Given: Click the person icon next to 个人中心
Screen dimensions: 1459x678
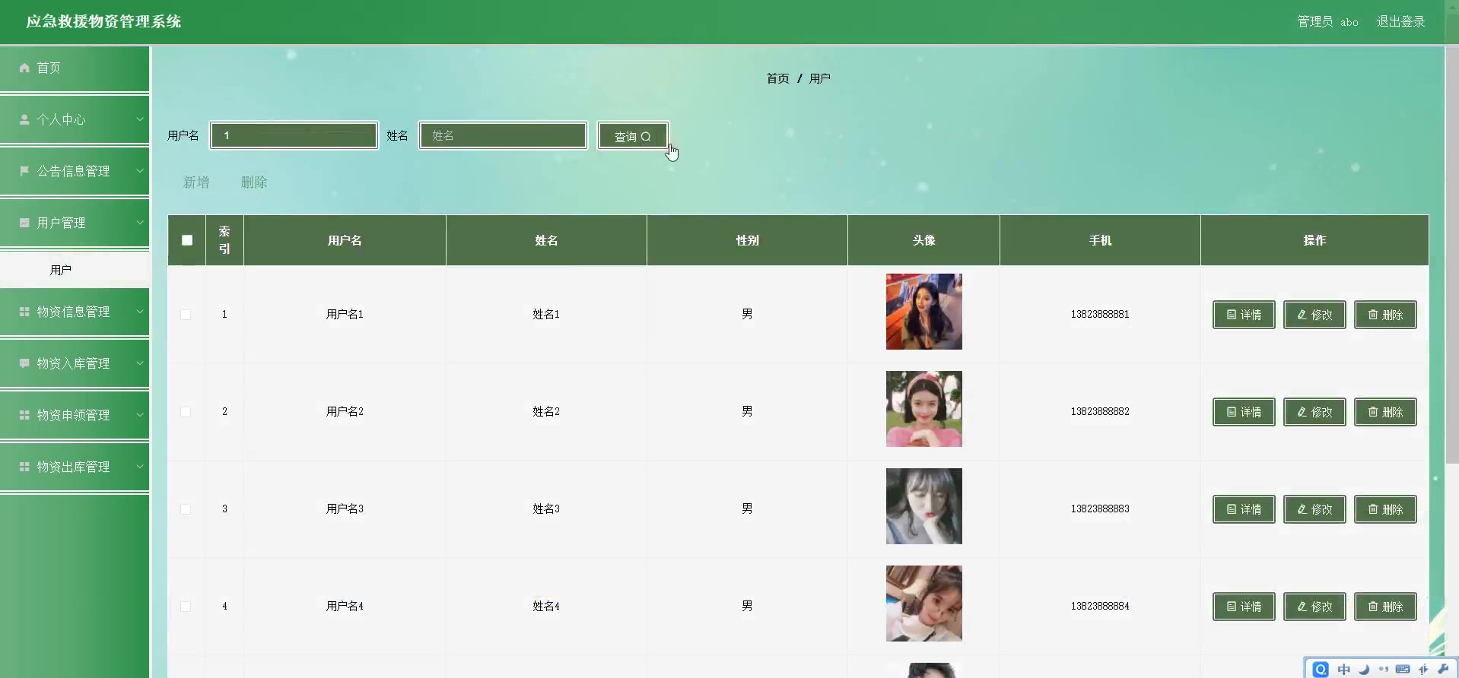Looking at the screenshot, I should [x=24, y=119].
